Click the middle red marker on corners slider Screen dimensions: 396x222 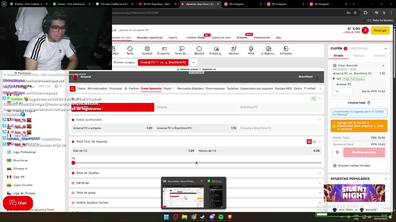tap(196, 163)
